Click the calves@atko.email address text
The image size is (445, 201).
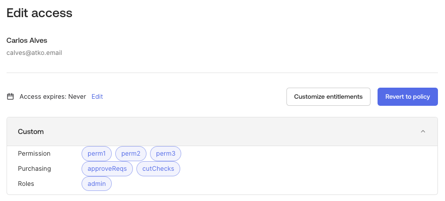(34, 53)
